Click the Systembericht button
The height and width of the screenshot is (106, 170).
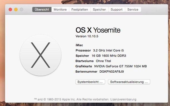(90, 82)
